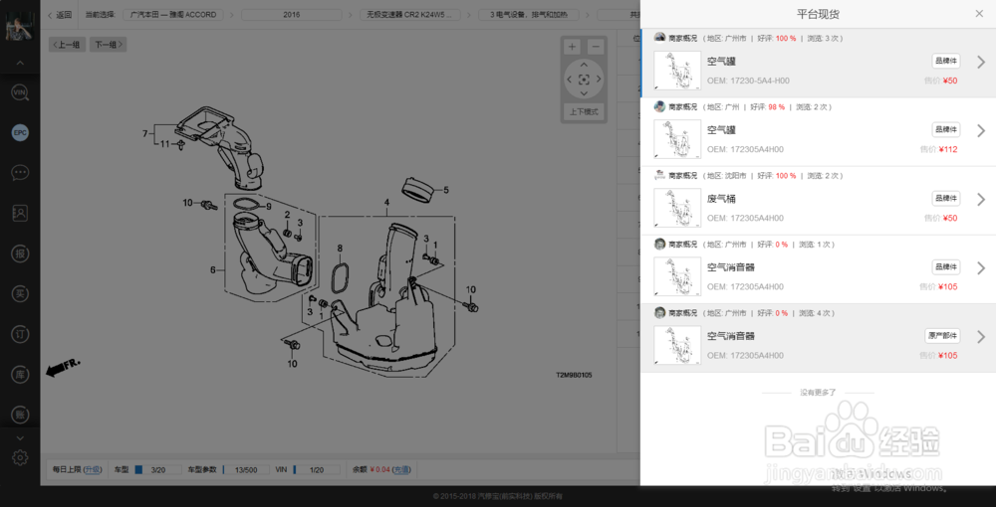Screen dimensions: 996x507
Task: Expand sidebar with the down chevron
Action: tap(20, 438)
